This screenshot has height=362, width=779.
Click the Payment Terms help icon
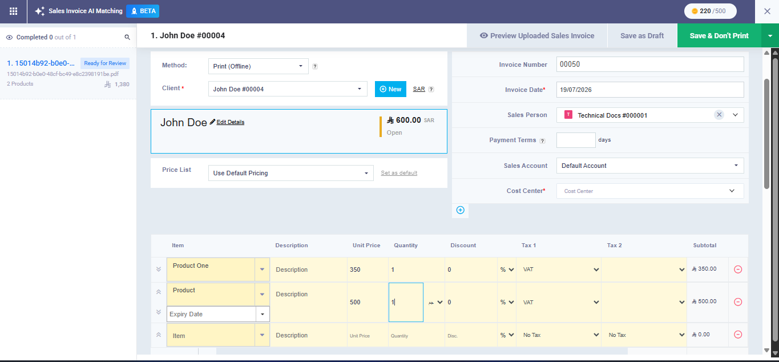coord(542,140)
